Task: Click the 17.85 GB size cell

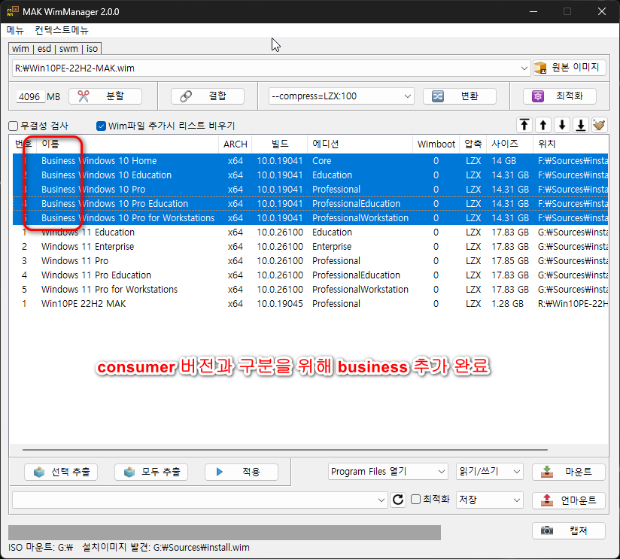Action: click(510, 261)
